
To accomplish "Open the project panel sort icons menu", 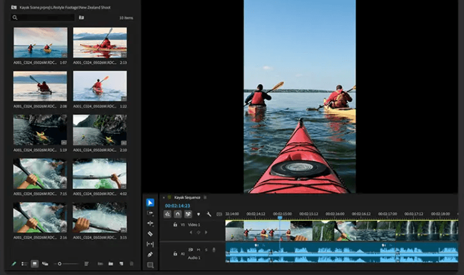I will pos(86,263).
